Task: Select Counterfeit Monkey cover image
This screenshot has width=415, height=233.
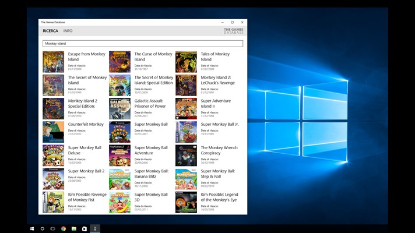Action: pos(53,132)
